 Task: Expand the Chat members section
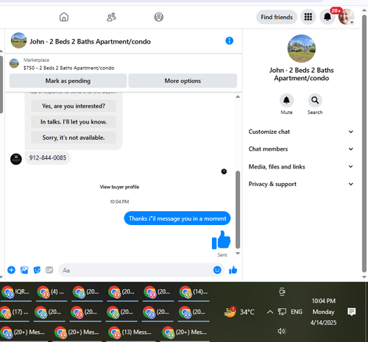coord(301,149)
